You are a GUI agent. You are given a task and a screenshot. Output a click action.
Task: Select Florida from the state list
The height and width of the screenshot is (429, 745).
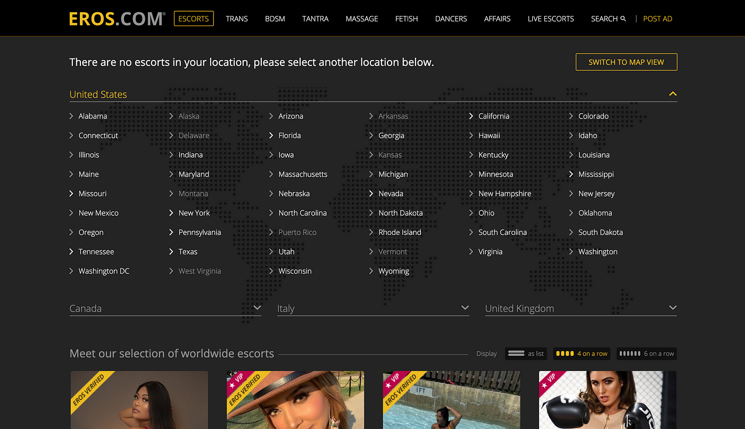[x=289, y=136]
